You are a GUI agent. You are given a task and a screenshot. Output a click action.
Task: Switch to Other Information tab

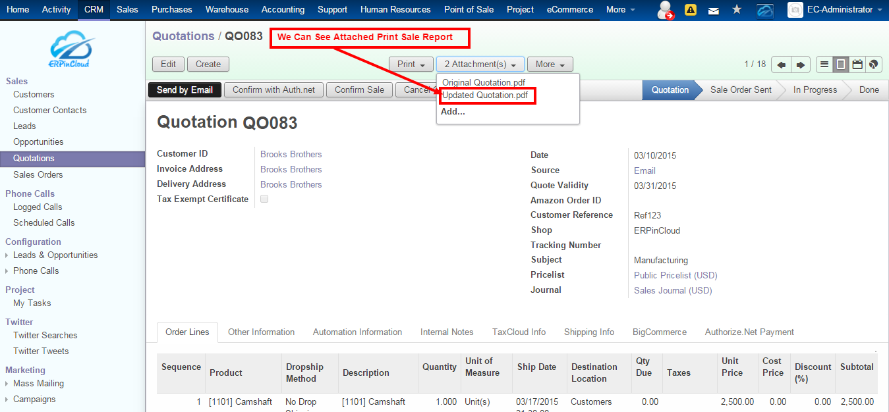click(x=261, y=332)
